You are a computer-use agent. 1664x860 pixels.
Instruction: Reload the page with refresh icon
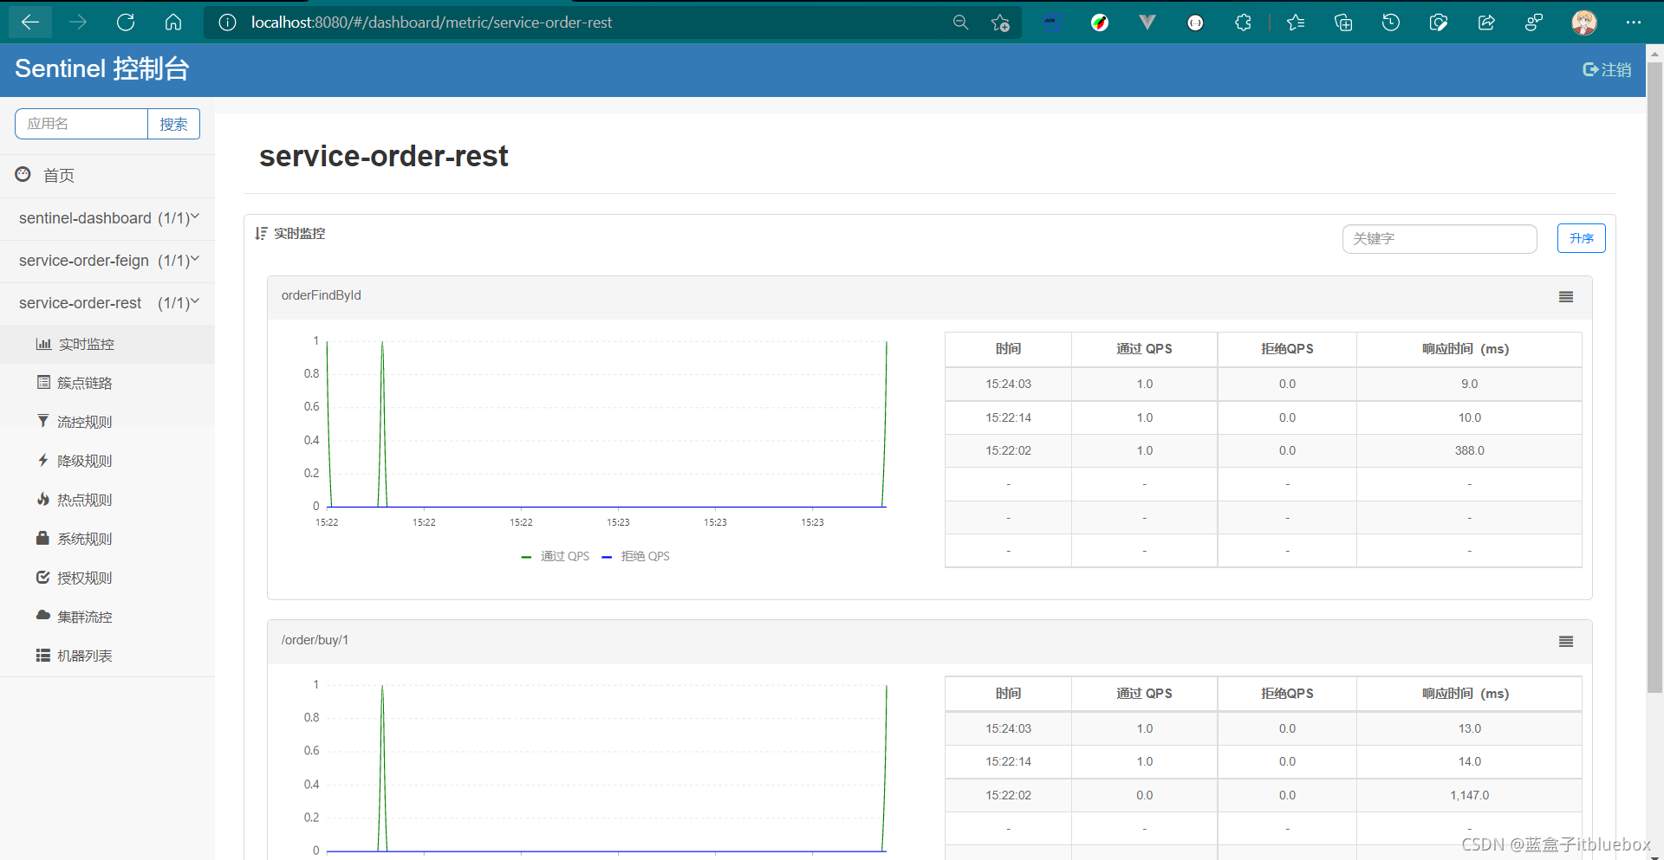point(126,23)
